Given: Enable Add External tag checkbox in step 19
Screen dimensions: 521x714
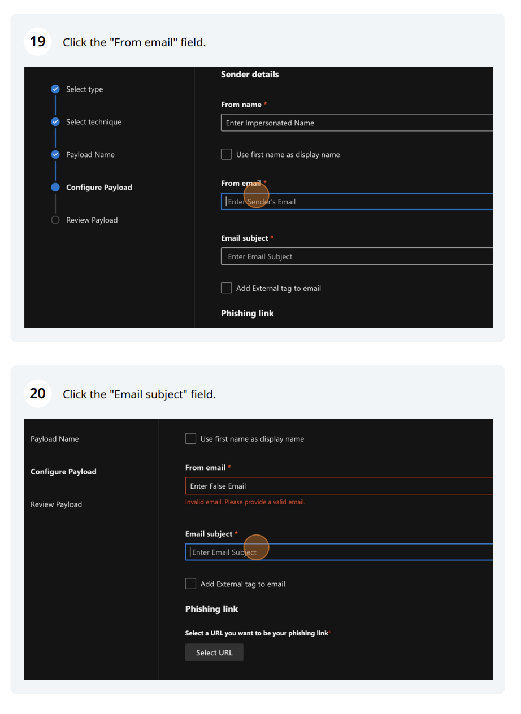Looking at the screenshot, I should [227, 288].
